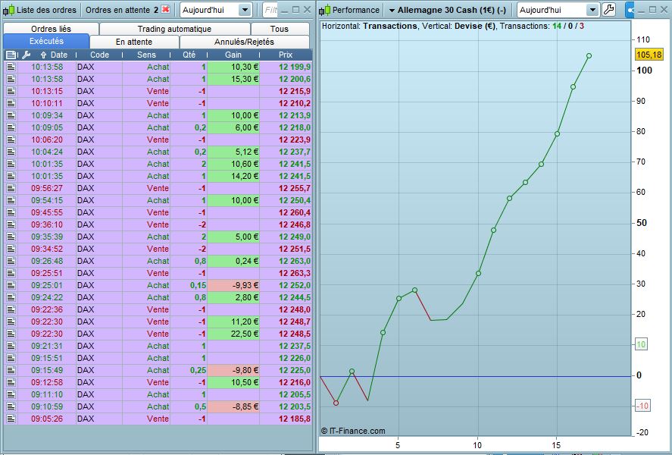This screenshot has height=455, width=672.
Task: Open details icon for the 09:25:51 order row
Action: coord(11,273)
